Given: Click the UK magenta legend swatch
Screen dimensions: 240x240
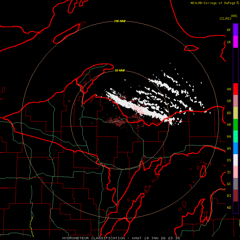Looking at the screenshot, I should click(235, 42).
